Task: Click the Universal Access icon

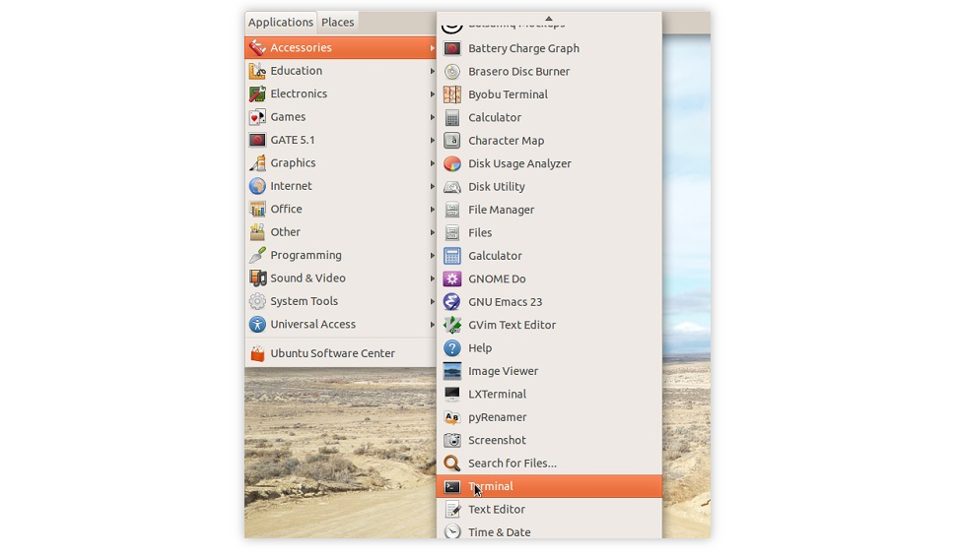Action: click(x=257, y=324)
